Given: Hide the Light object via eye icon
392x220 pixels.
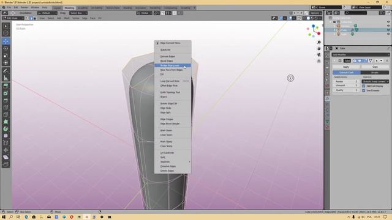Looking at the screenshot, I should click(388, 34).
